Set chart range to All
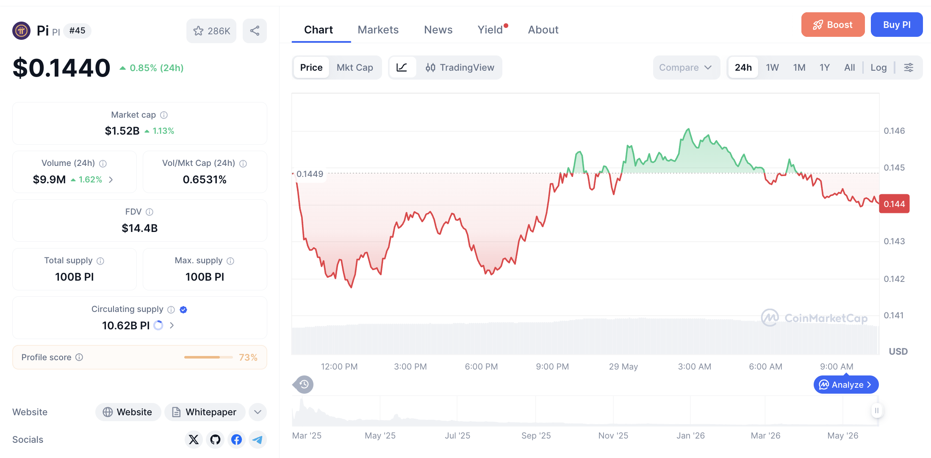931x458 pixels. [x=849, y=68]
